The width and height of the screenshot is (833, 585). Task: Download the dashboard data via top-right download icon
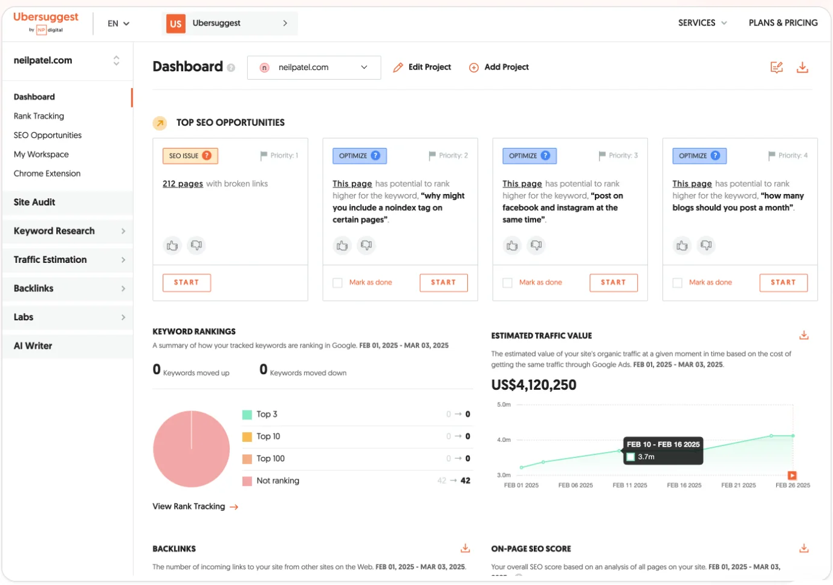point(803,67)
